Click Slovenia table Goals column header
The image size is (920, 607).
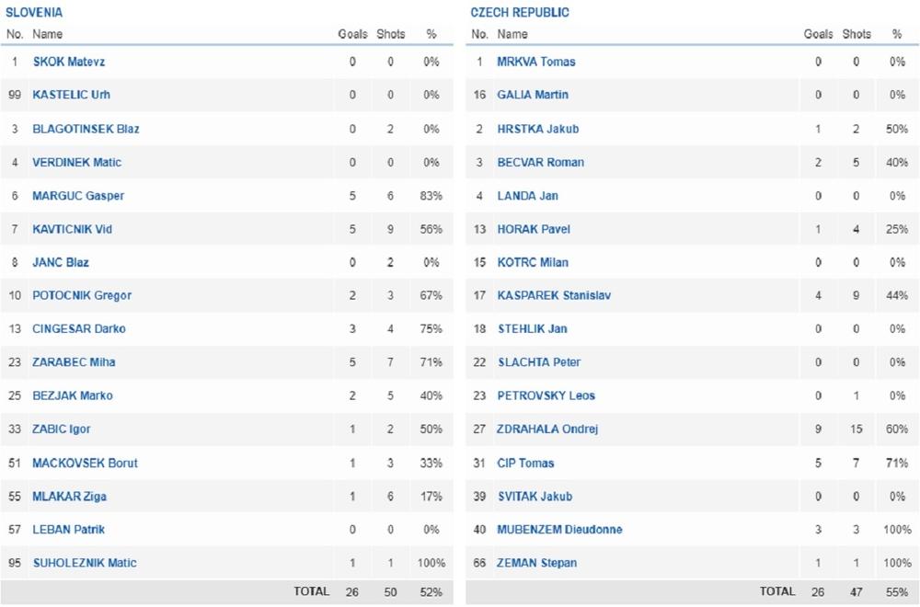point(352,34)
